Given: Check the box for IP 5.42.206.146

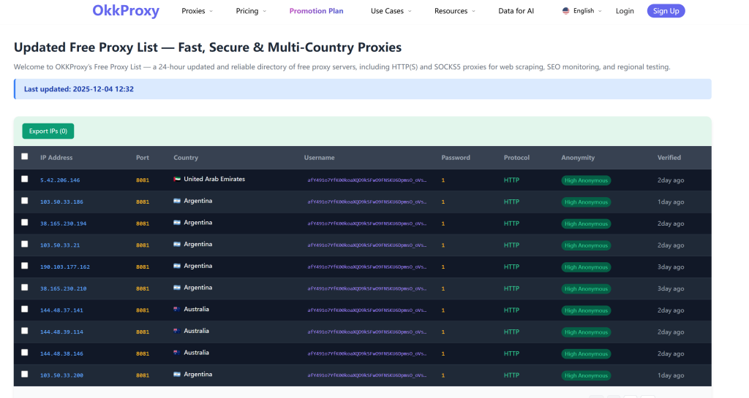Looking at the screenshot, I should tap(25, 179).
